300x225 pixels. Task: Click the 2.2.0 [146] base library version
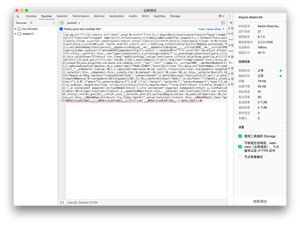click(265, 42)
